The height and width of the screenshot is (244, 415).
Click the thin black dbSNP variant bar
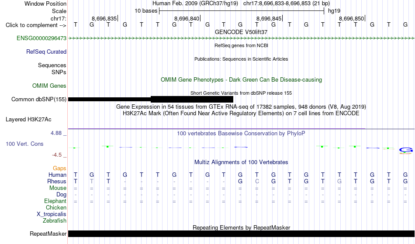click(x=109, y=100)
